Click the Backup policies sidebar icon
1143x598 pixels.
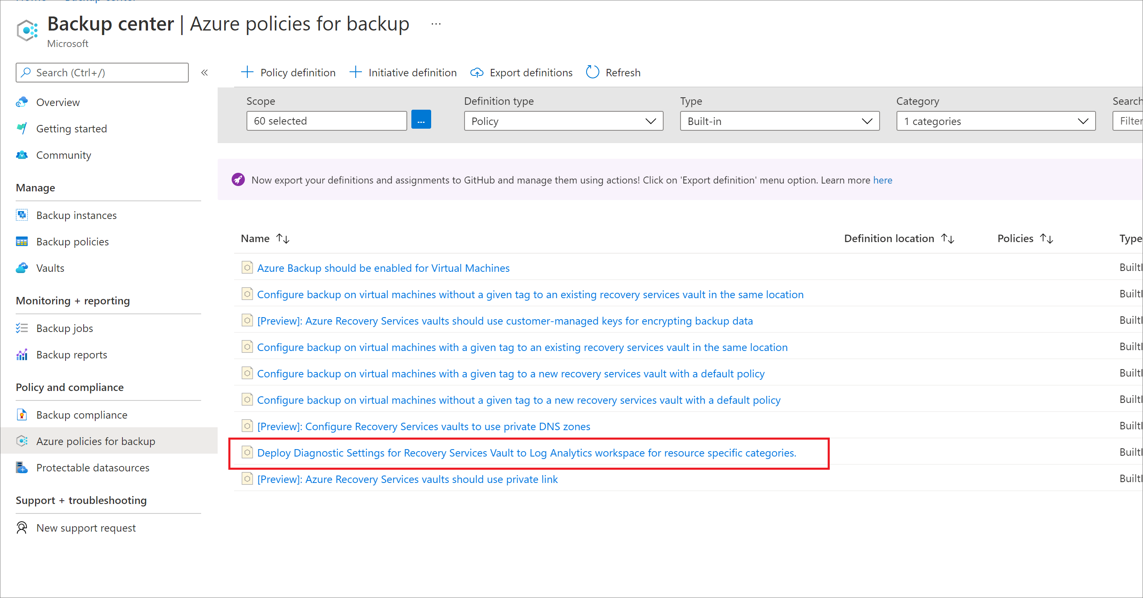(21, 242)
